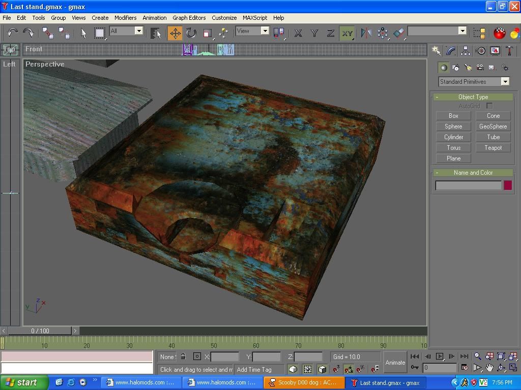Create a Teapot primitive
This screenshot has height=390, width=521.
[x=493, y=148]
